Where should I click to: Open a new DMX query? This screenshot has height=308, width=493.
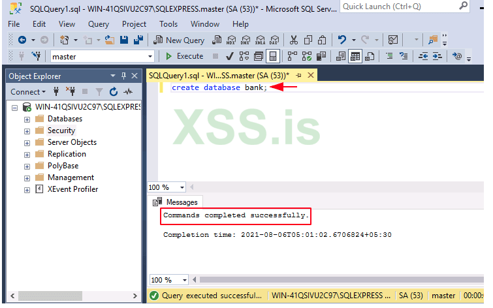click(x=246, y=40)
